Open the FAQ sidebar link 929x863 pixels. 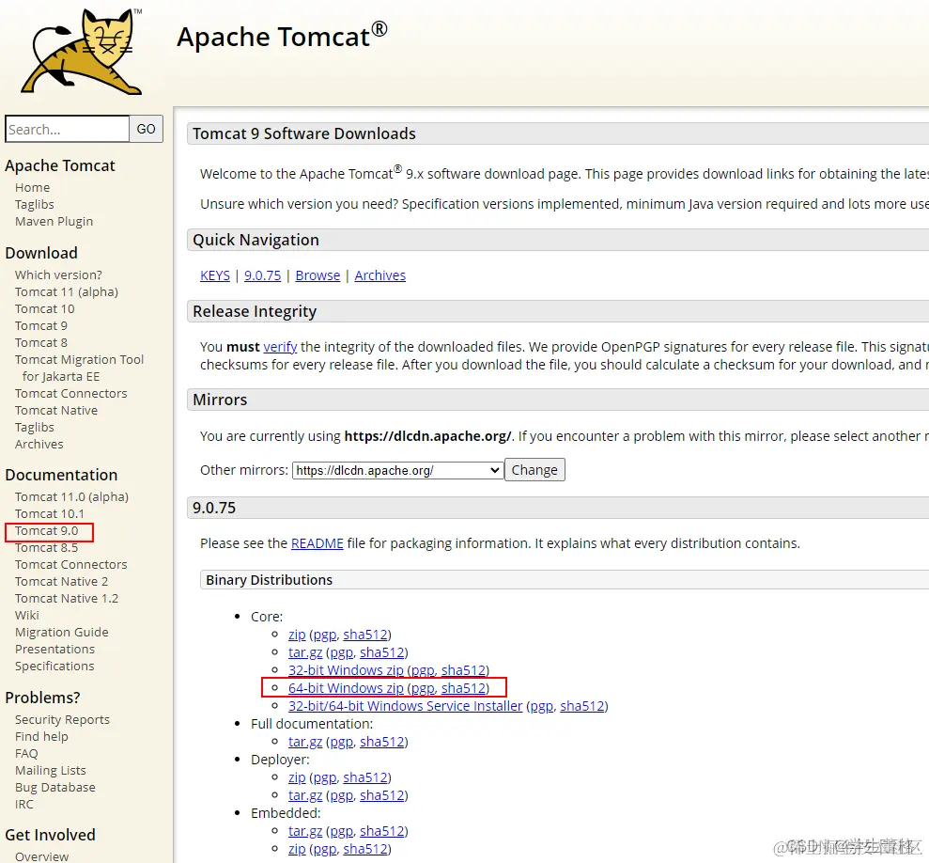26,753
